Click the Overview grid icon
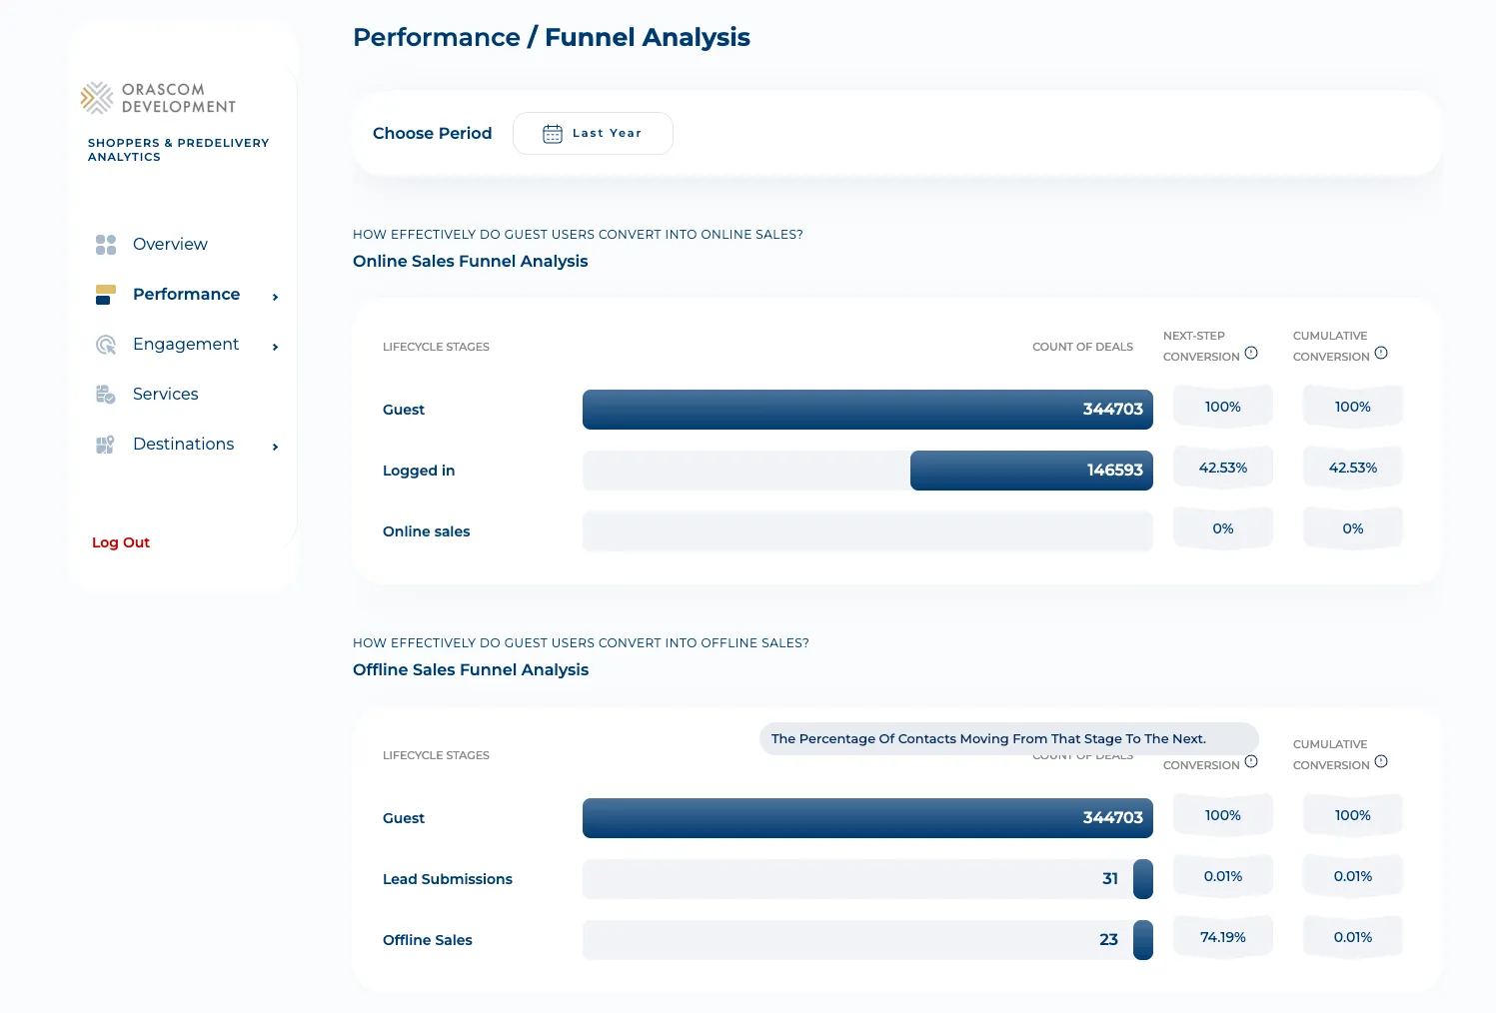The width and height of the screenshot is (1496, 1013). click(106, 245)
